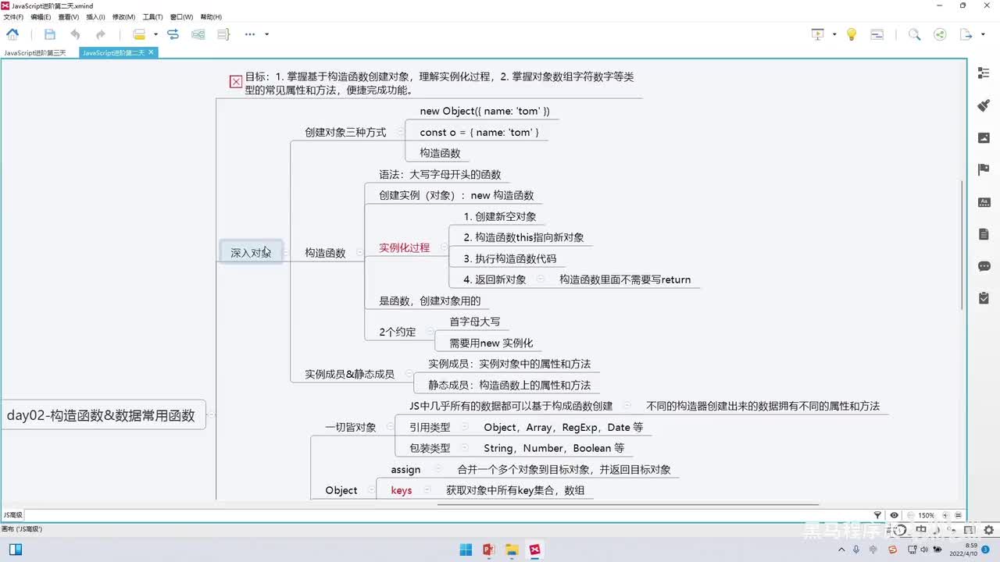Add a summary bracket
The width and height of the screenshot is (1000, 562).
223,34
